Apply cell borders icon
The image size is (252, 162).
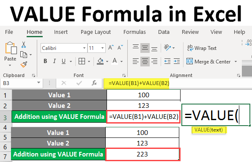point(82,61)
